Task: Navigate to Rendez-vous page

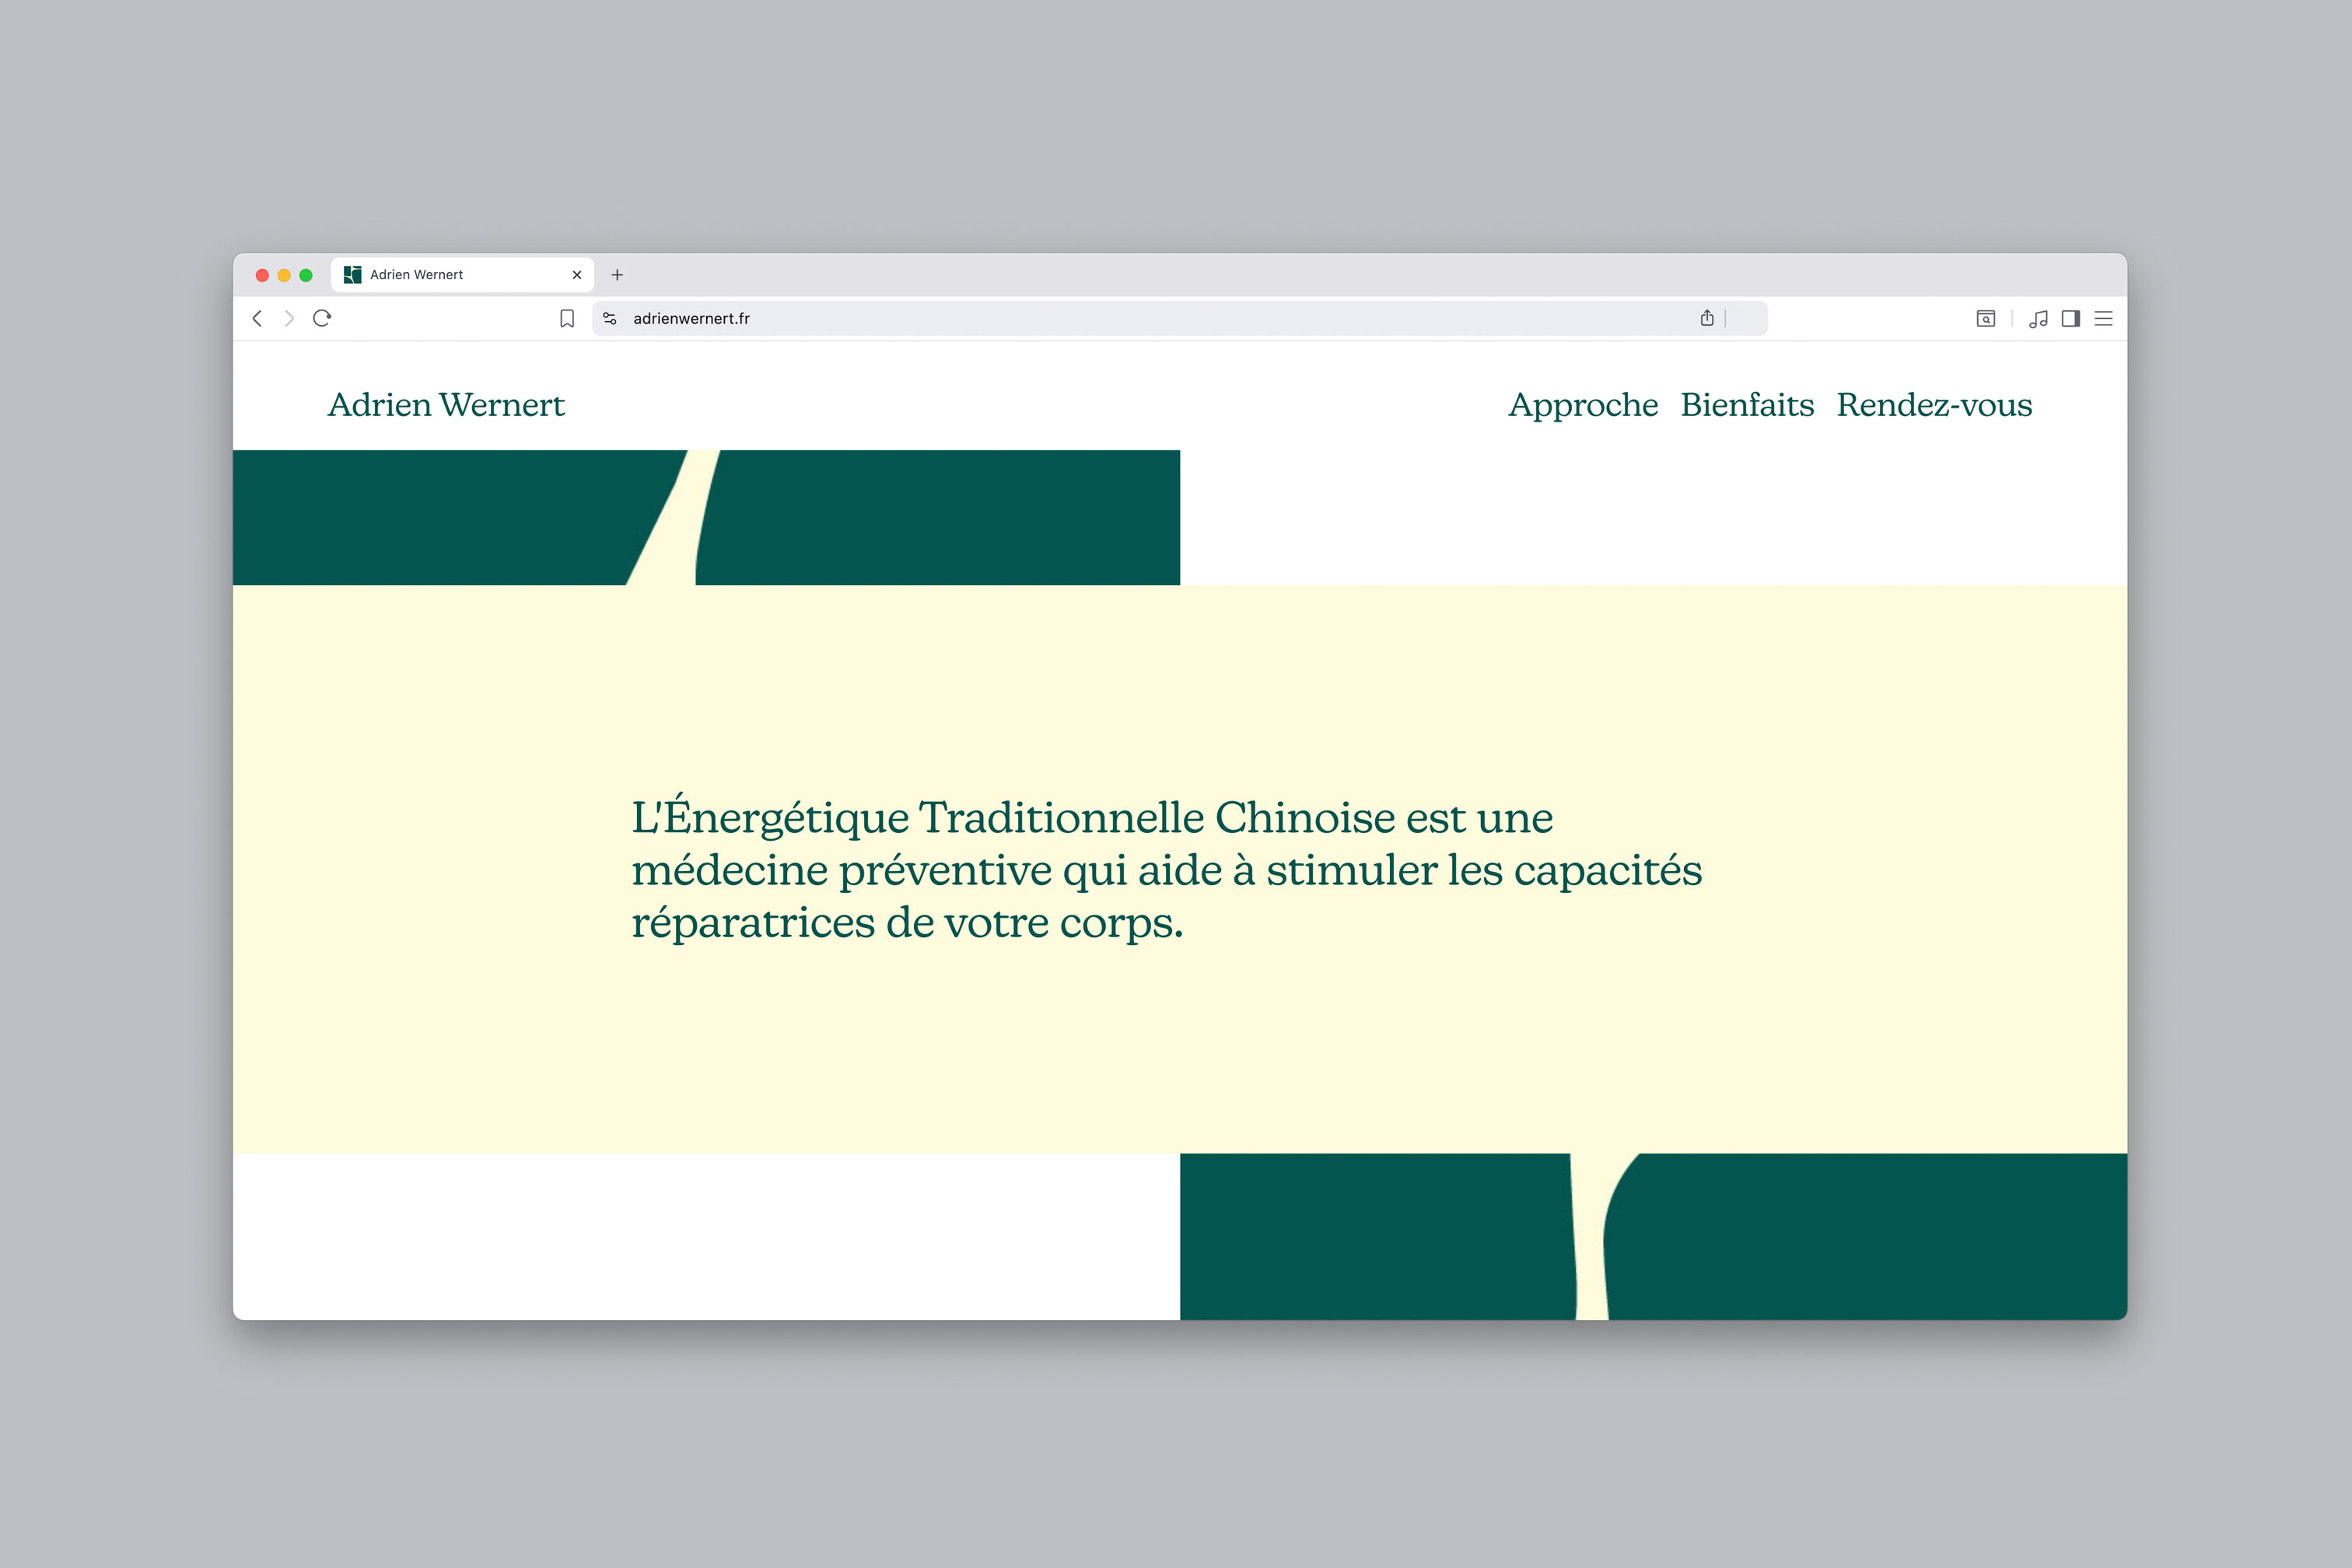Action: [1934, 405]
